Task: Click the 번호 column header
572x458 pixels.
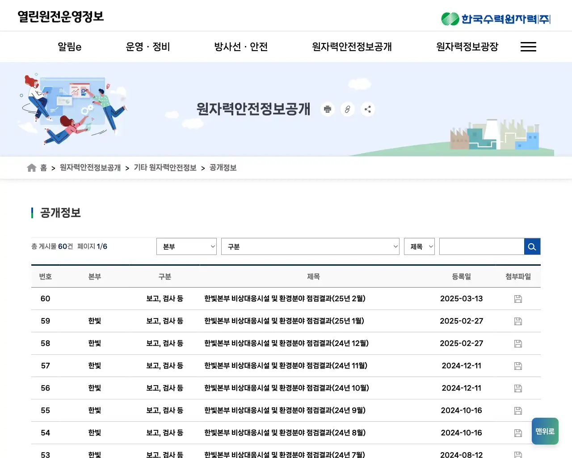Action: coord(46,276)
